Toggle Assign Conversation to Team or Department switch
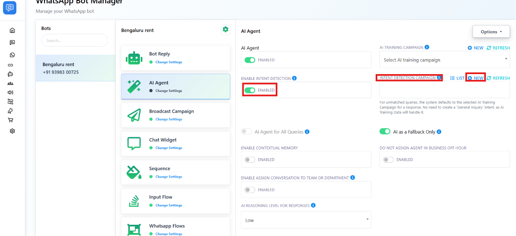The width and height of the screenshot is (516, 236). coord(250,190)
